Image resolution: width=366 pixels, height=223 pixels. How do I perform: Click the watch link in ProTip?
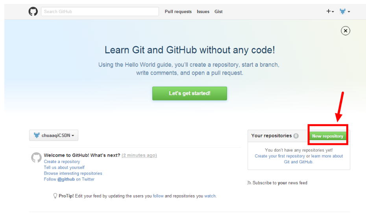[x=210, y=196]
